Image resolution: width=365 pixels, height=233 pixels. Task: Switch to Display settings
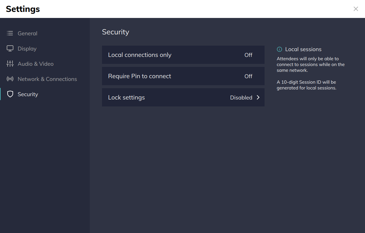27,49
